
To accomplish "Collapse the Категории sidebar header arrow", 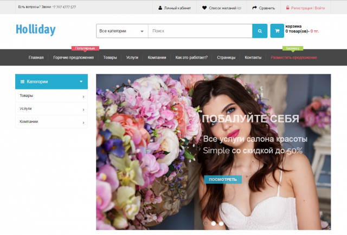I will point(81,82).
